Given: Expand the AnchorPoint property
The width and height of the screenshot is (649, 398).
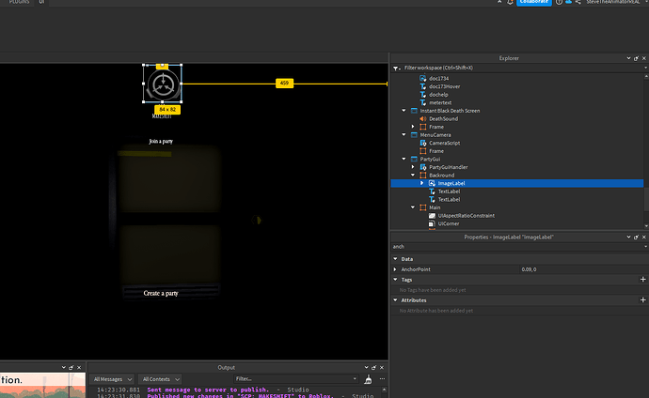Looking at the screenshot, I should pos(395,269).
